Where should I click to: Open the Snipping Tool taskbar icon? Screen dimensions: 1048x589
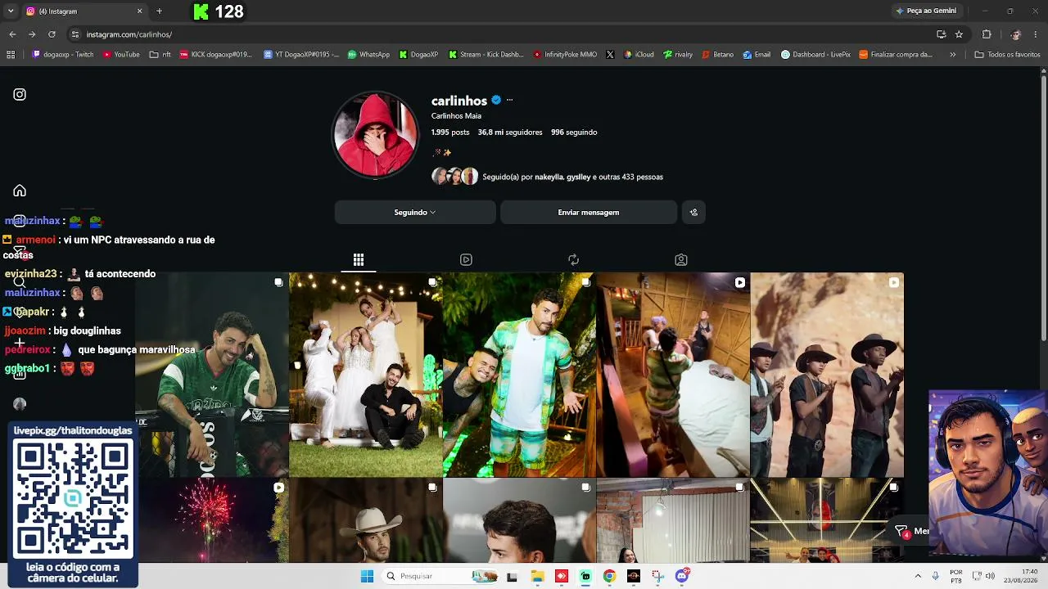[657, 576]
